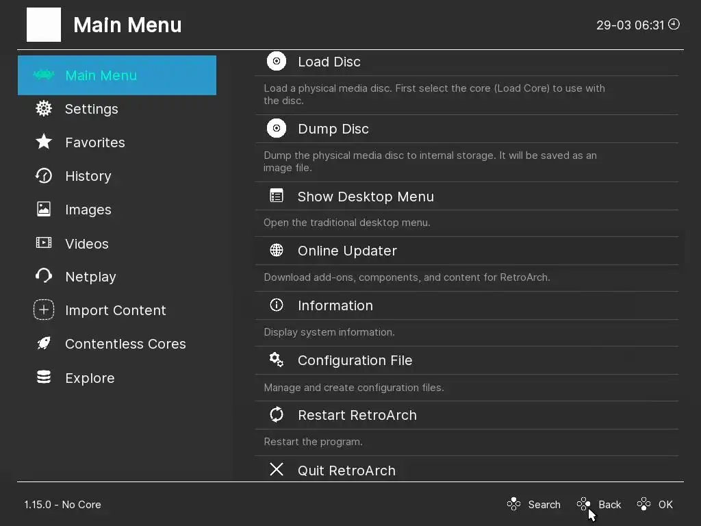Click the Show Desktop Menu list icon
701x526 pixels.
(277, 196)
